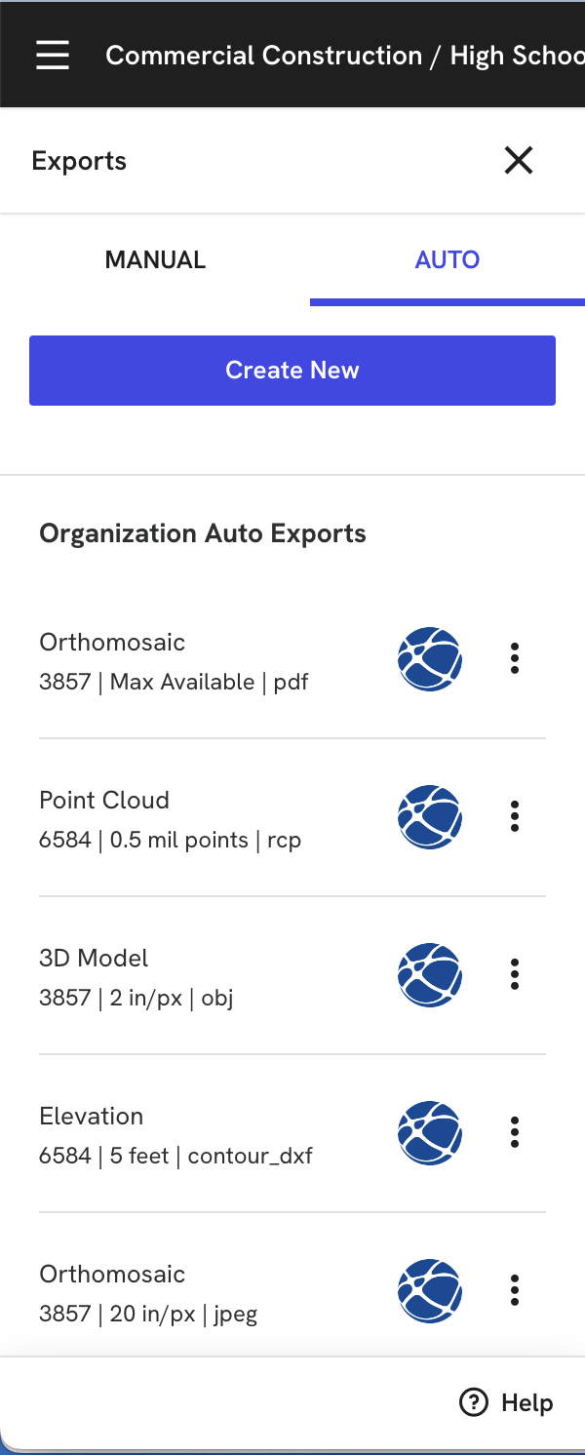Screen dimensions: 585x1455
Task: Switch to the MANUAL tab
Action: (x=155, y=260)
